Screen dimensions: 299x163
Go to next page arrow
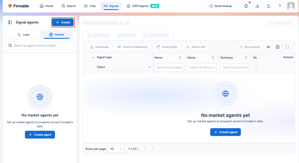(153, 149)
